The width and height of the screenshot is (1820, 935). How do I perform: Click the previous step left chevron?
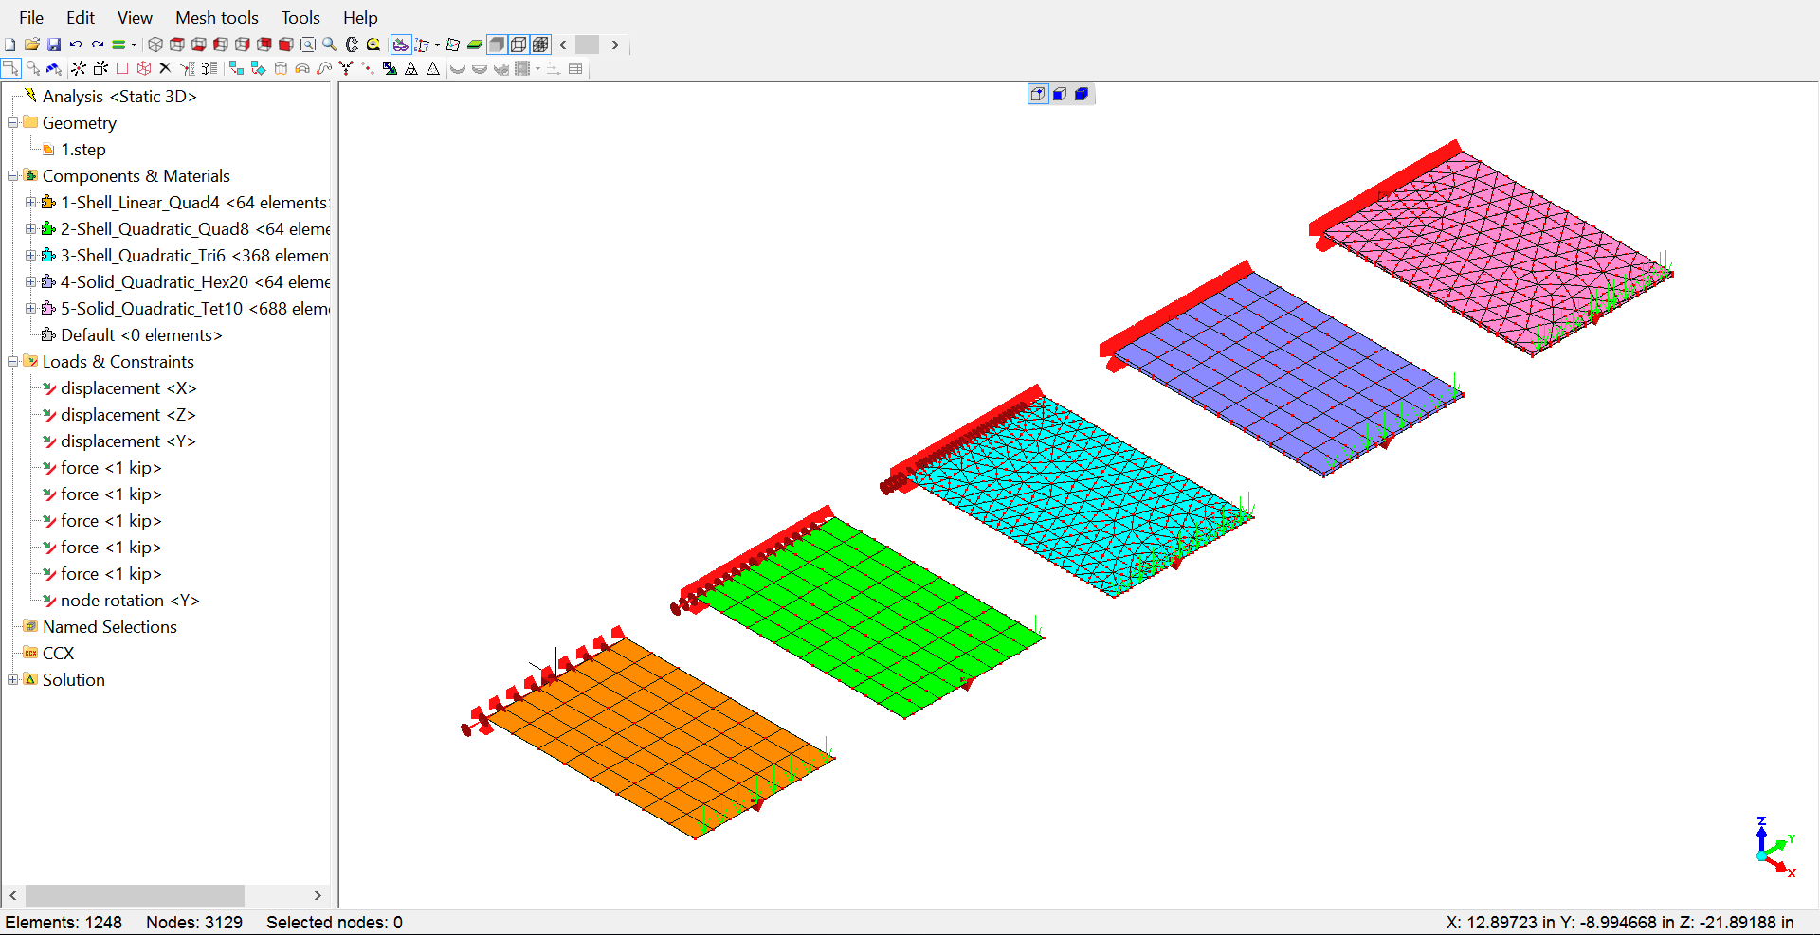point(563,45)
